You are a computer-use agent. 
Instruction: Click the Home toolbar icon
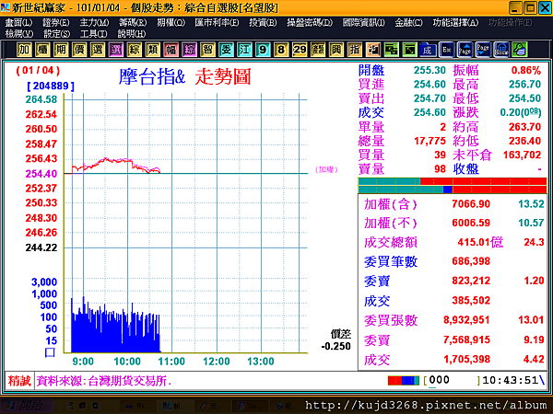tap(501, 50)
